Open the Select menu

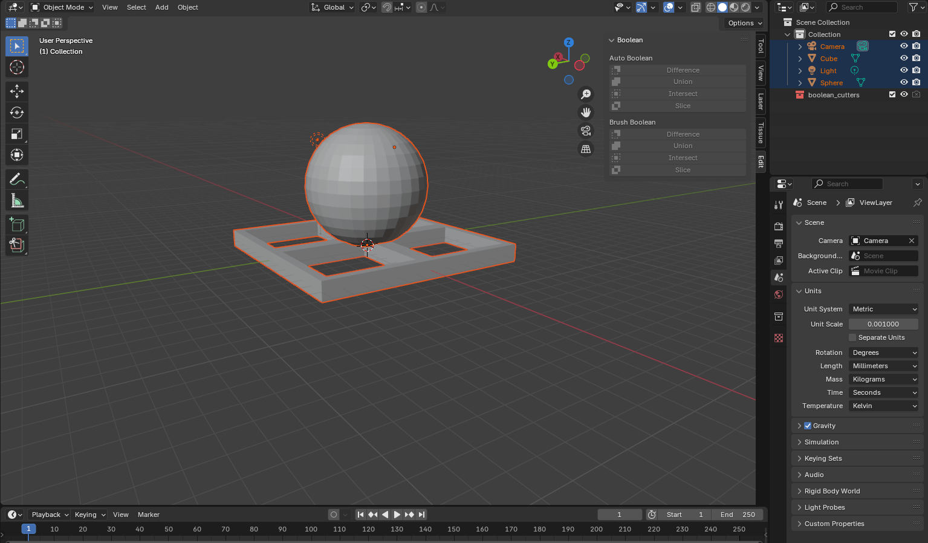(137, 7)
